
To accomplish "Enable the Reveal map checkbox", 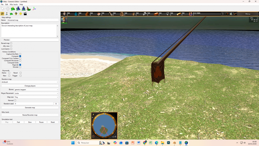I will 11,43.
